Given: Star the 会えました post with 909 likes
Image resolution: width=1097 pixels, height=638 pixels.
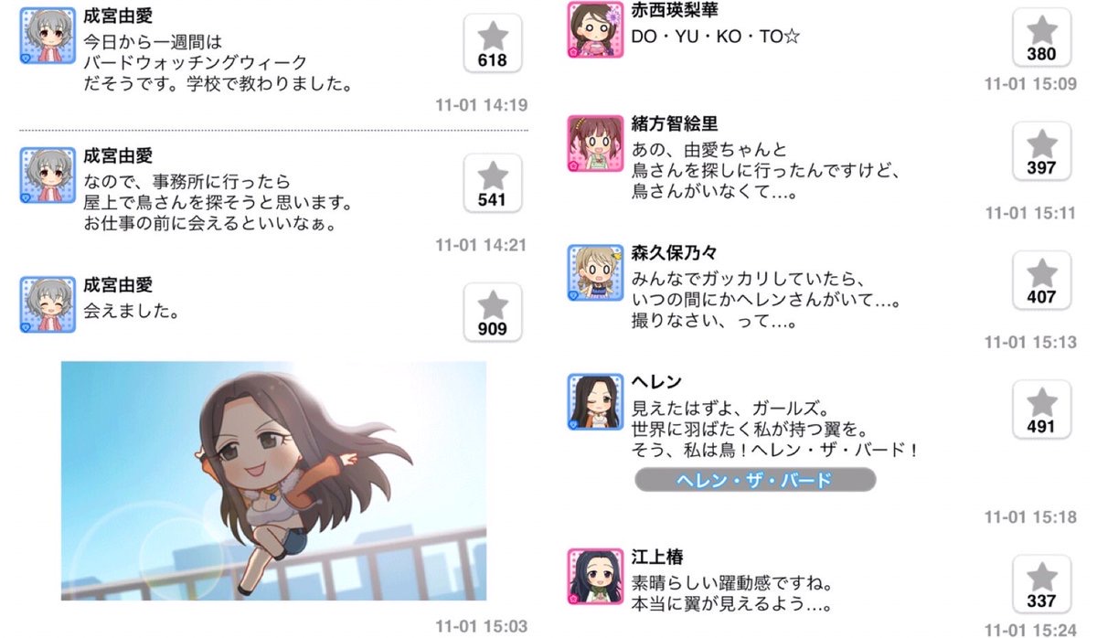Looking at the screenshot, I should pos(493,313).
